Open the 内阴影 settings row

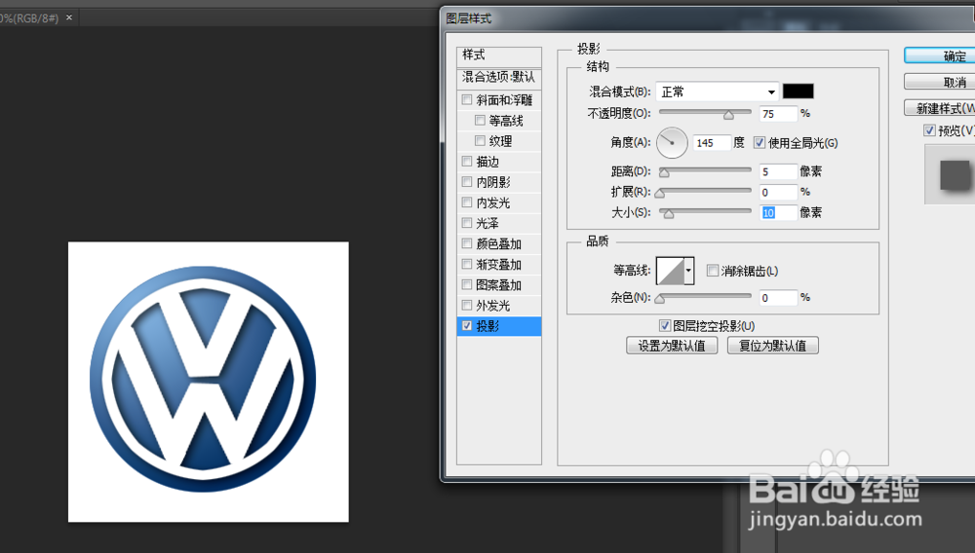[498, 182]
